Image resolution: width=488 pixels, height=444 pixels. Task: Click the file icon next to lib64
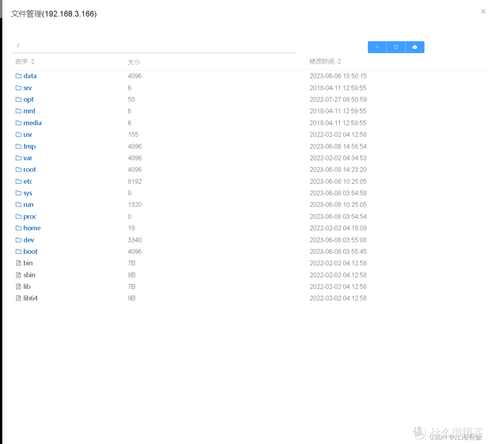click(18, 298)
